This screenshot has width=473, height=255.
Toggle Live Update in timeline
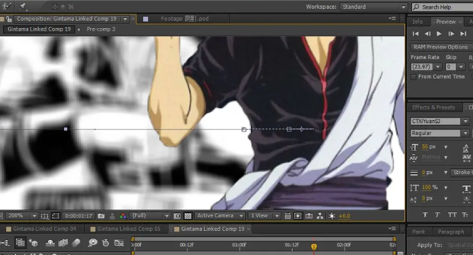(20, 243)
